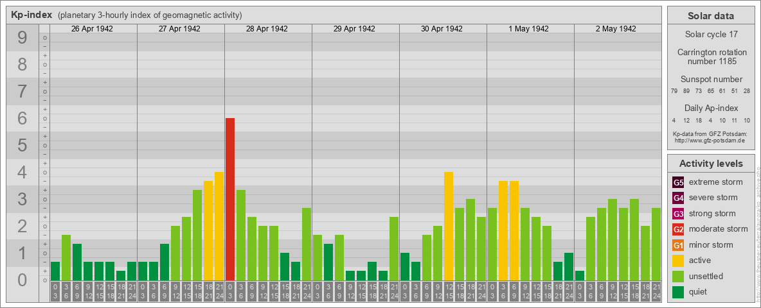Image resolution: width=761 pixels, height=308 pixels.
Task: Click the Solar data panel heading
Action: point(711,15)
